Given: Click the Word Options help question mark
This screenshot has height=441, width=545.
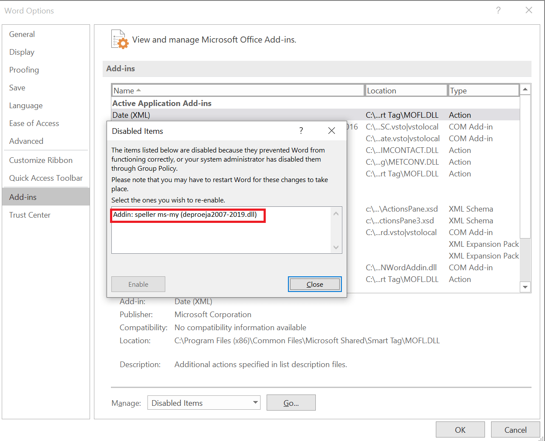Looking at the screenshot, I should [498, 10].
